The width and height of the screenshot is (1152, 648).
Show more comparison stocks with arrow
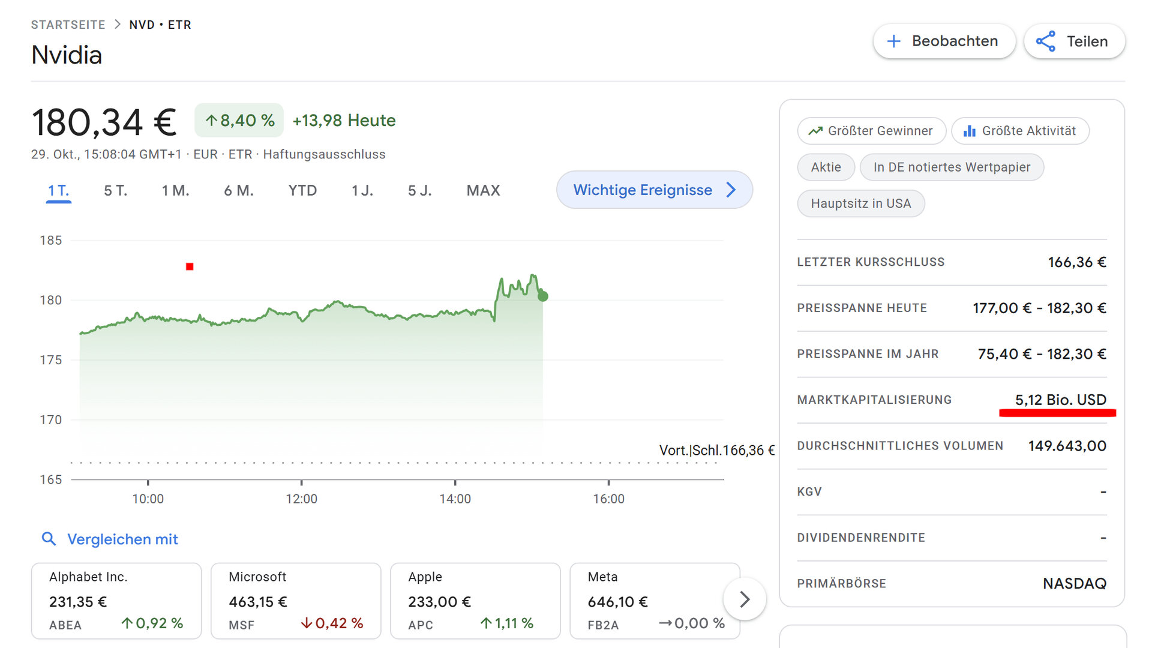[x=745, y=599]
